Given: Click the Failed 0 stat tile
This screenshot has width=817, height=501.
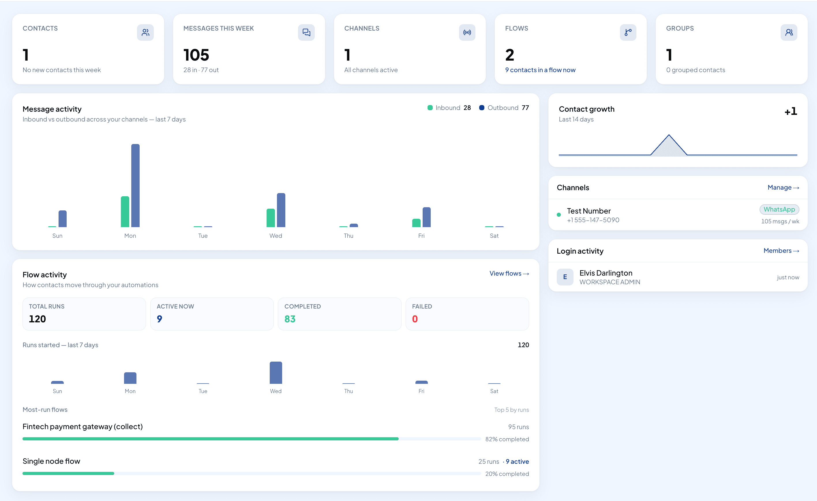Looking at the screenshot, I should coord(467,314).
